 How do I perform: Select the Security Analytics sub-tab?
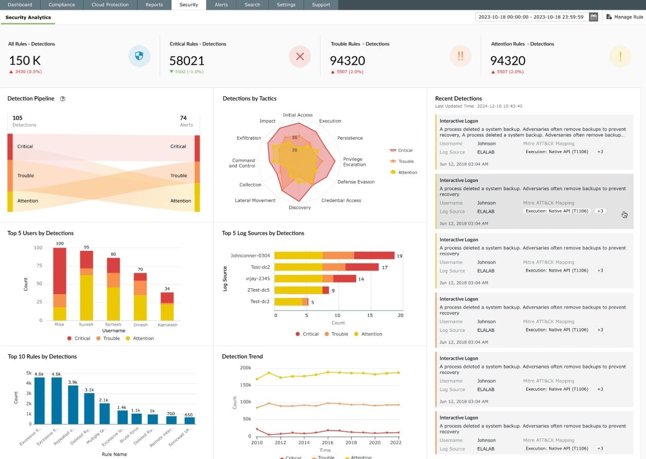tap(28, 18)
